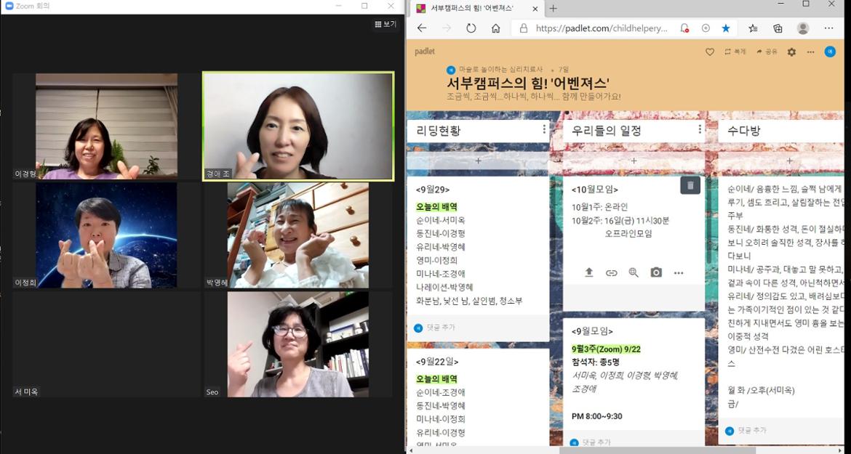Click the 공유 share button
This screenshot has height=454, width=851.
tap(767, 52)
